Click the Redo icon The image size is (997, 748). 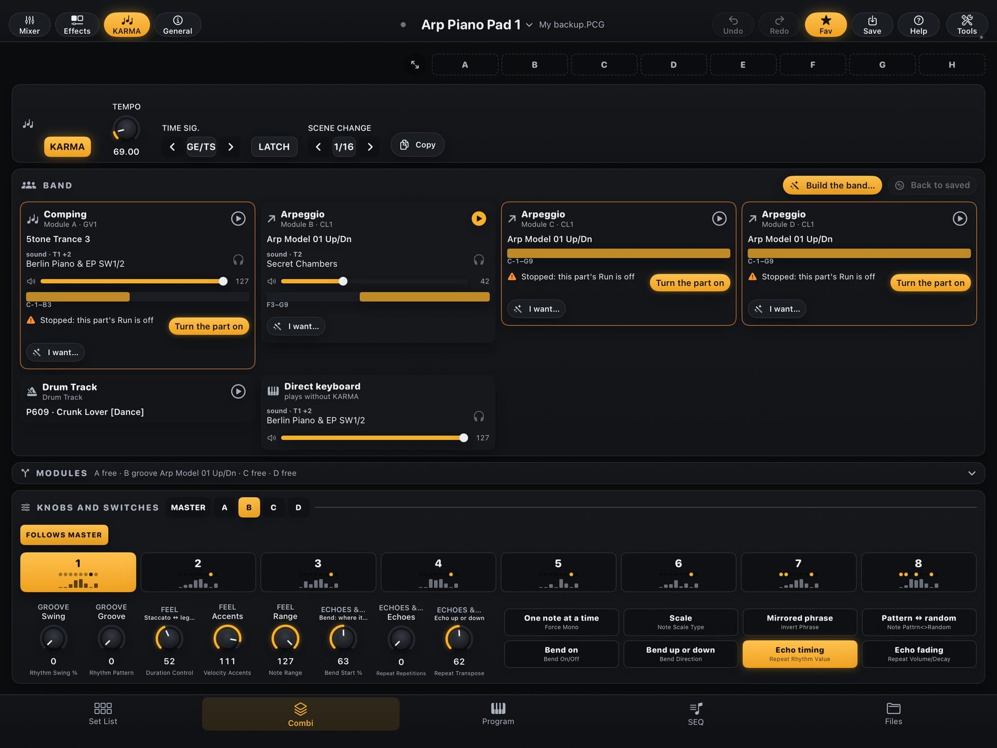(779, 24)
